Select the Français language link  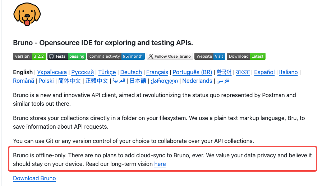(157, 72)
